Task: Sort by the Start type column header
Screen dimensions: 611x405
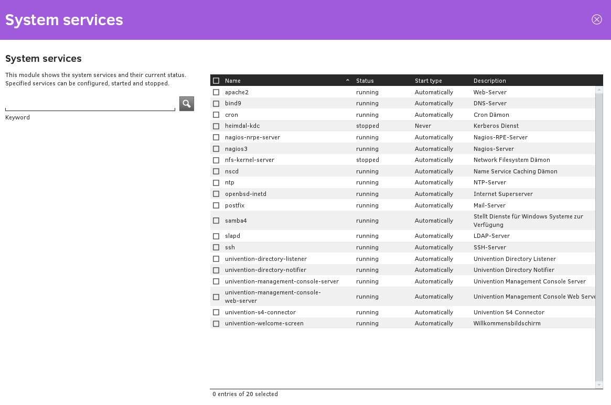Action: 428,81
